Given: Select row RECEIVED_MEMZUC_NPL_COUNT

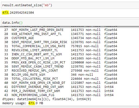Looking at the screenshot, I should 61,70.
